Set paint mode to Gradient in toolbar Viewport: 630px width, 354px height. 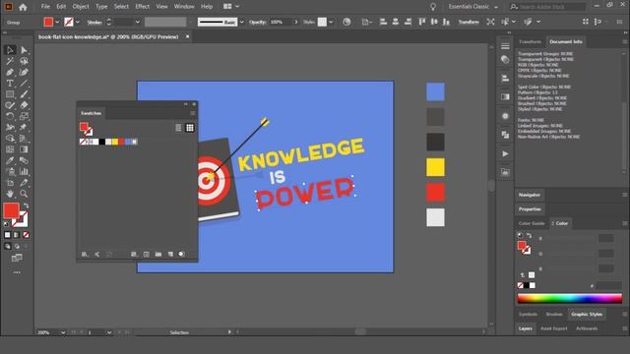[x=17, y=235]
